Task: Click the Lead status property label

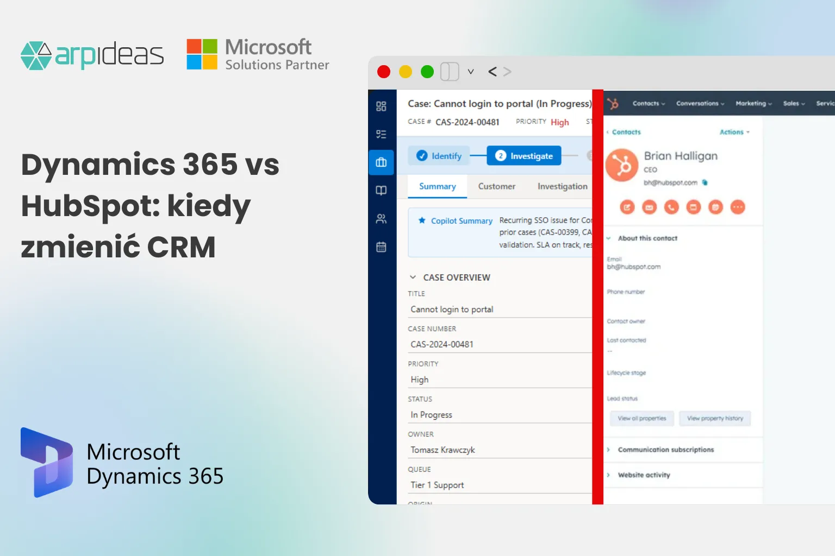Action: pyautogui.click(x=622, y=399)
